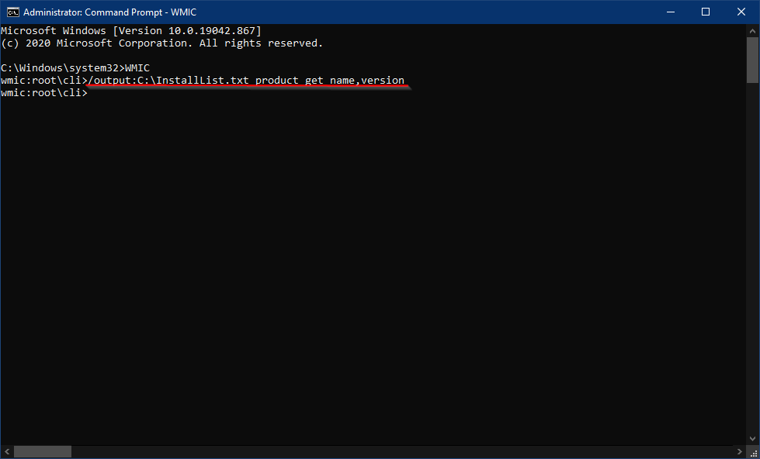The width and height of the screenshot is (760, 459).
Task: Click the vertical scrollbar track below thumb
Action: pos(752,258)
